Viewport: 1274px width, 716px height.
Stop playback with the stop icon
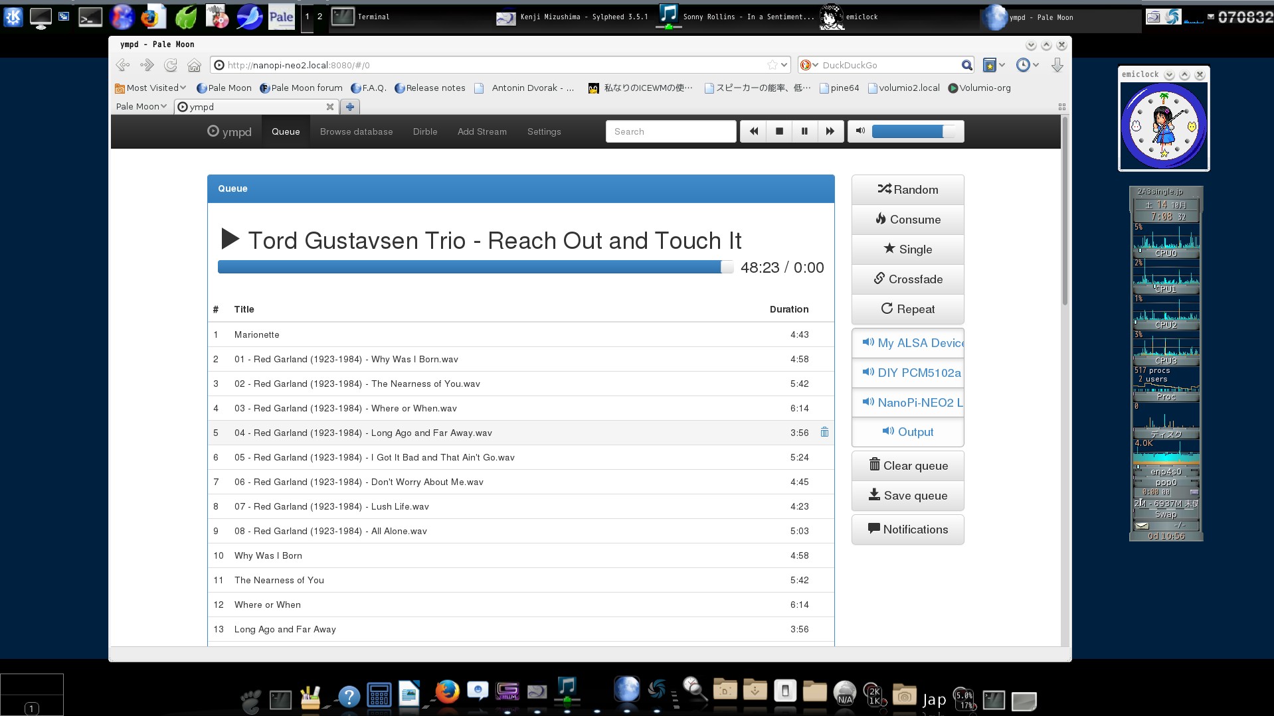pyautogui.click(x=778, y=131)
